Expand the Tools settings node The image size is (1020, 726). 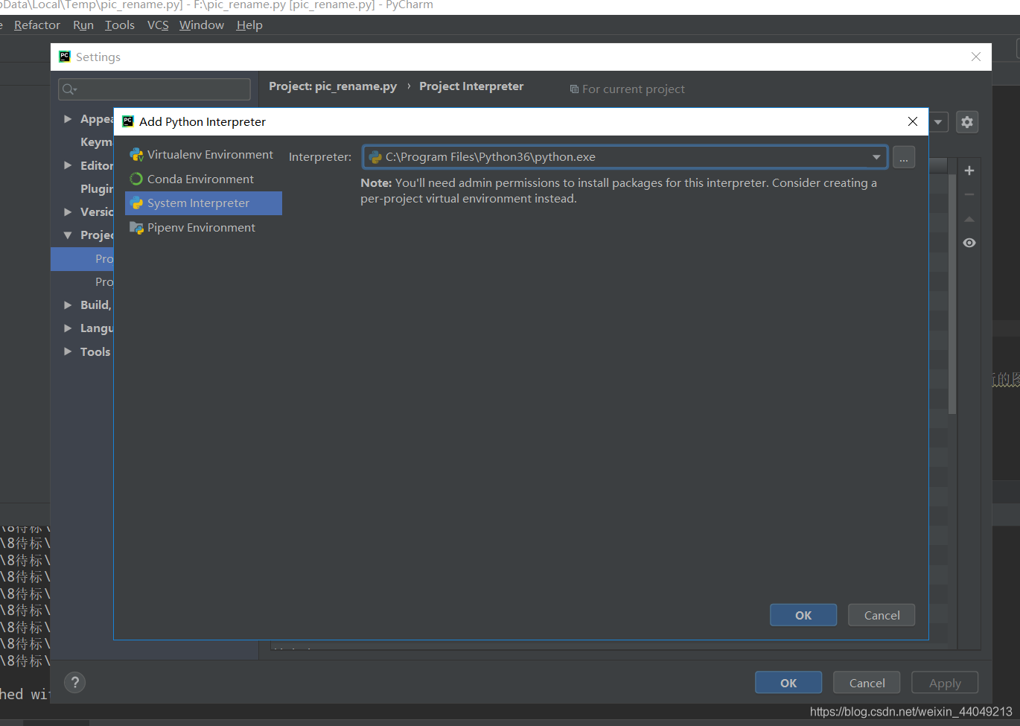(x=68, y=351)
